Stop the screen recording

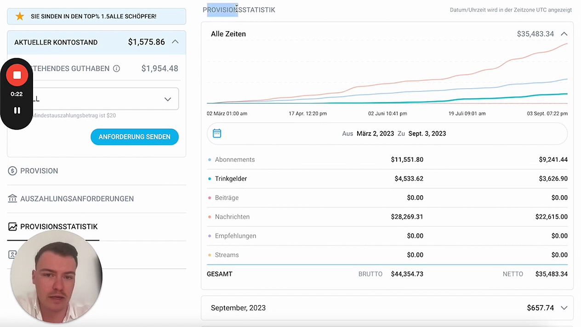click(x=17, y=75)
